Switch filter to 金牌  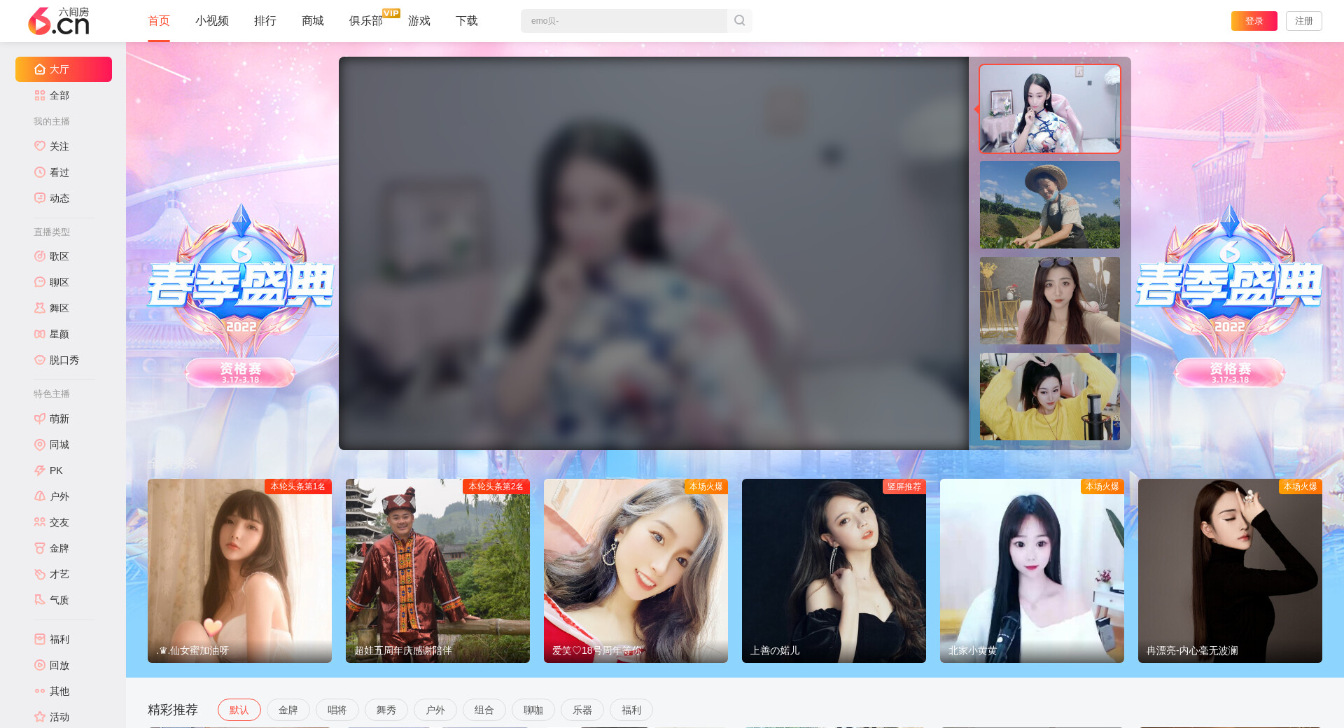[x=288, y=710]
